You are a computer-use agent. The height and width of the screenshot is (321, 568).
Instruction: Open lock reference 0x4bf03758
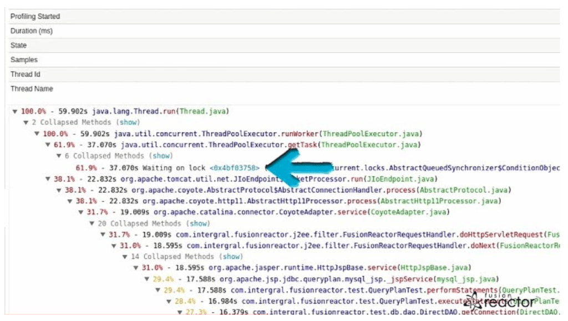[235, 168]
